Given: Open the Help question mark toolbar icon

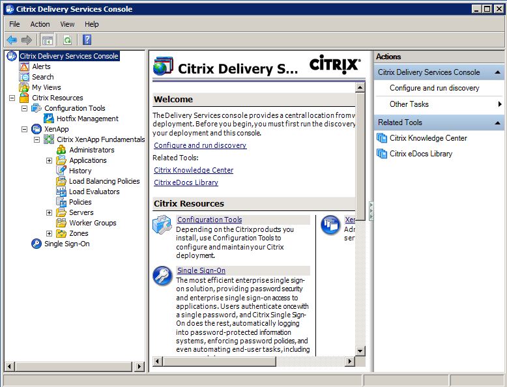Looking at the screenshot, I should [87, 40].
